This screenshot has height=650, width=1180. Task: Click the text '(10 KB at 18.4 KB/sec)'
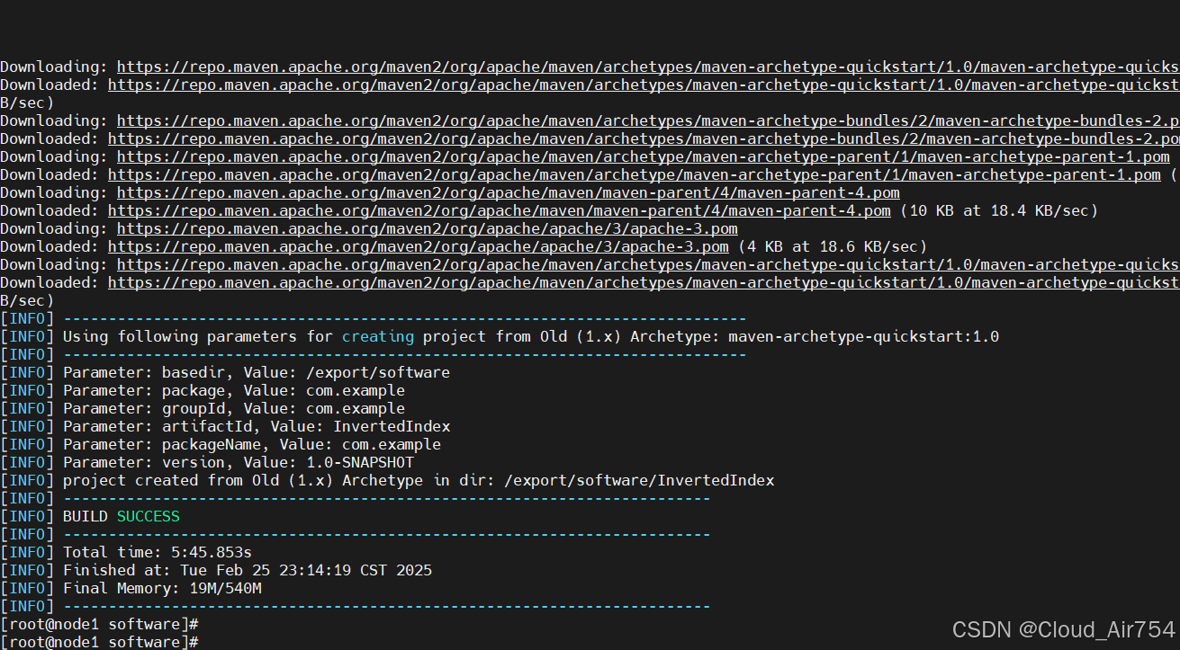click(x=999, y=210)
